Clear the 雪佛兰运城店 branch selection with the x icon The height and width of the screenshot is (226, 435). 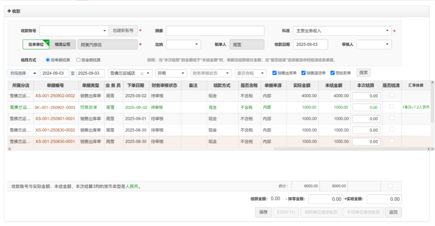pos(142,73)
